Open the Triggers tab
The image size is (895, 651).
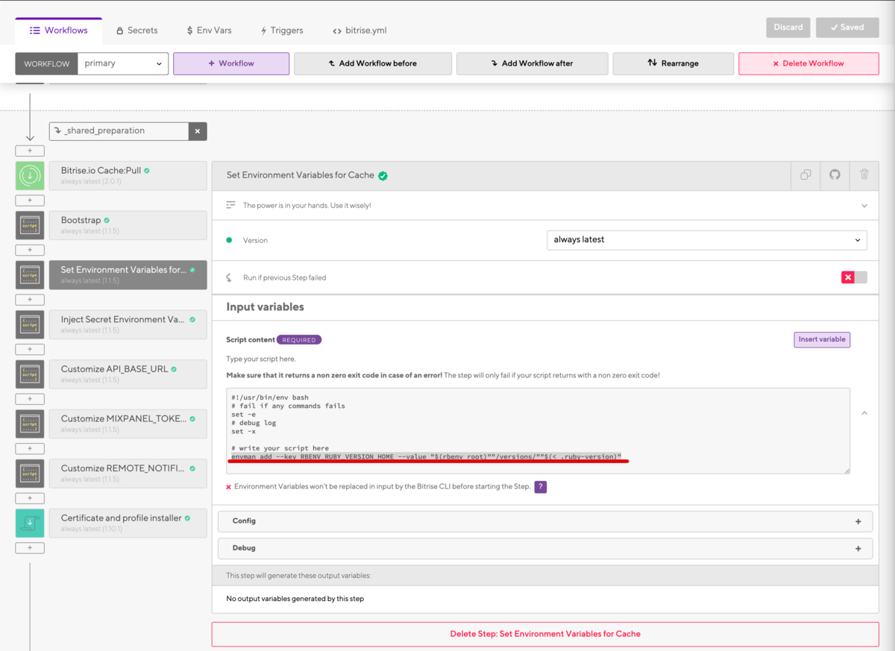281,31
